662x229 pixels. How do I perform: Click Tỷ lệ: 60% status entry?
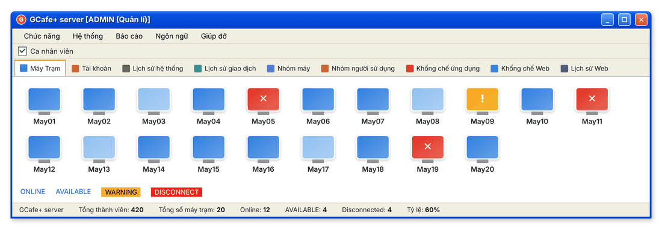coord(424,210)
